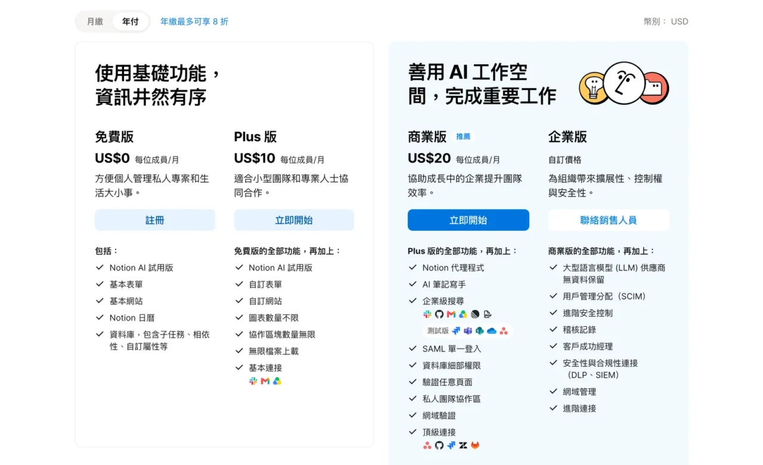
Task: Click the 商業版 plan heading
Action: pyautogui.click(x=427, y=137)
